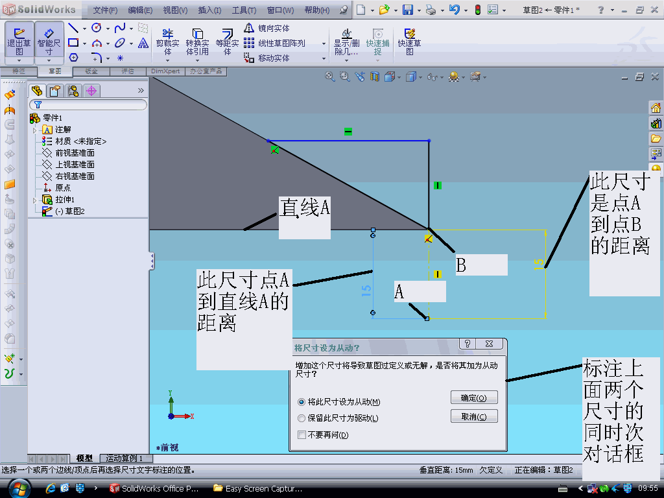Click Move Entities (移动实体)
The width and height of the screenshot is (664, 498).
267,58
